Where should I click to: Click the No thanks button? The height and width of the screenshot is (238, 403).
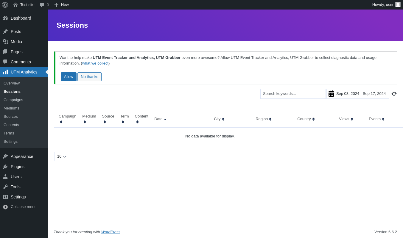(89, 77)
